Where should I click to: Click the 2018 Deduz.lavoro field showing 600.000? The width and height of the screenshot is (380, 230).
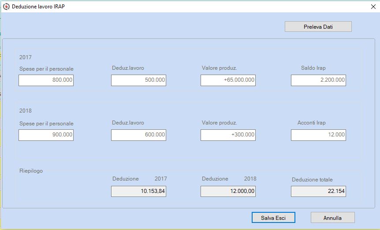[138, 135]
